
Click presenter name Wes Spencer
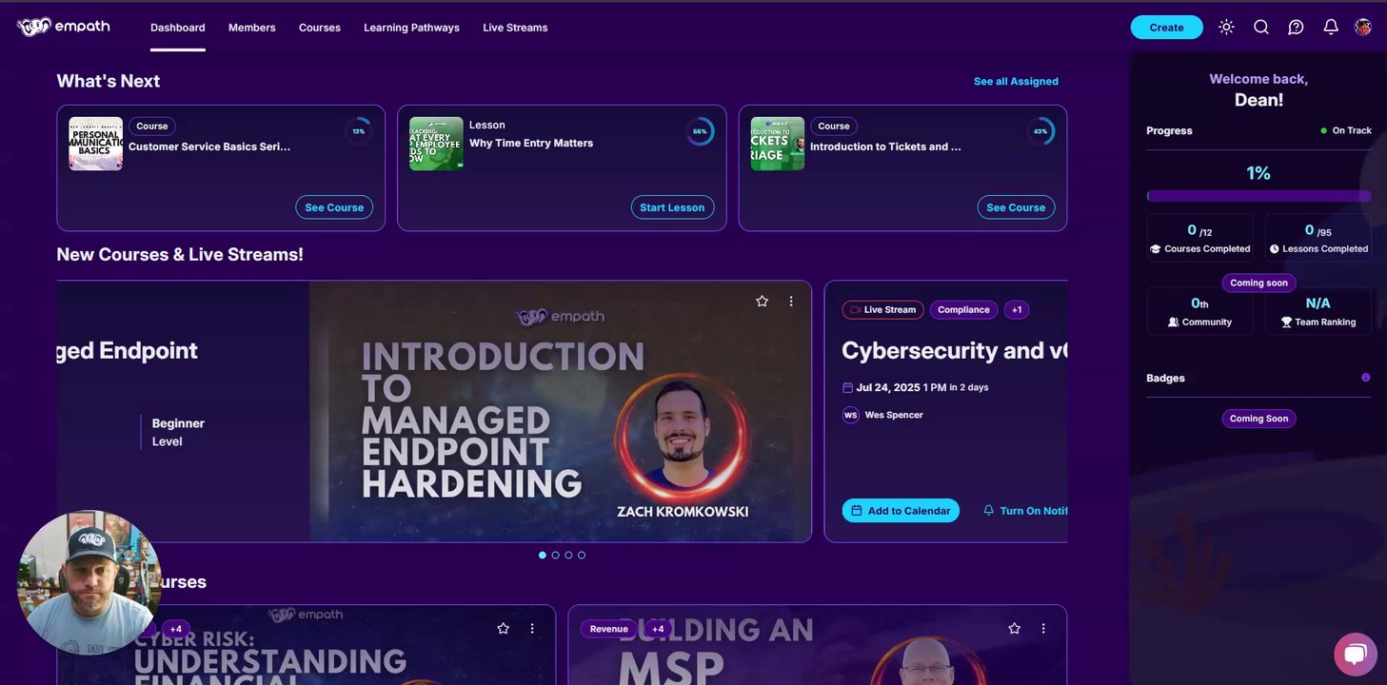click(894, 415)
